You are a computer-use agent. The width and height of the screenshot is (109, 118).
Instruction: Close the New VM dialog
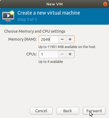point(105,4)
